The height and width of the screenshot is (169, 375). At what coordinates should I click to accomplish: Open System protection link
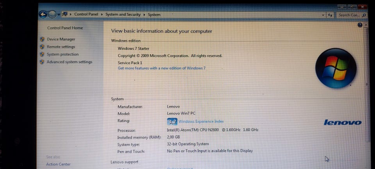(62, 54)
